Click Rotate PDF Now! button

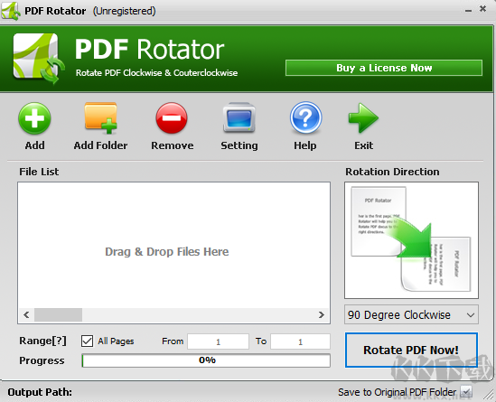(x=411, y=350)
